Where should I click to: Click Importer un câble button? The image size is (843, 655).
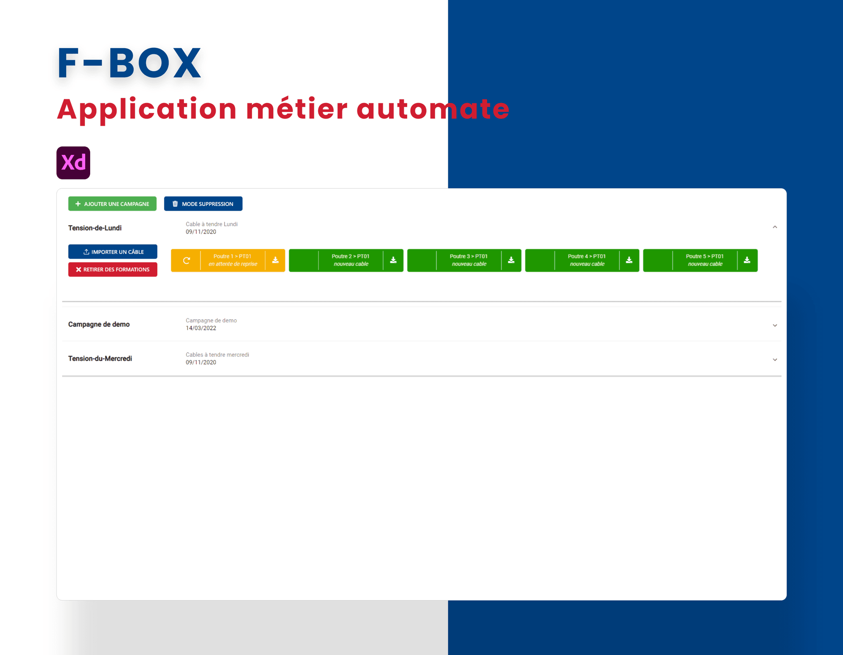click(x=113, y=252)
